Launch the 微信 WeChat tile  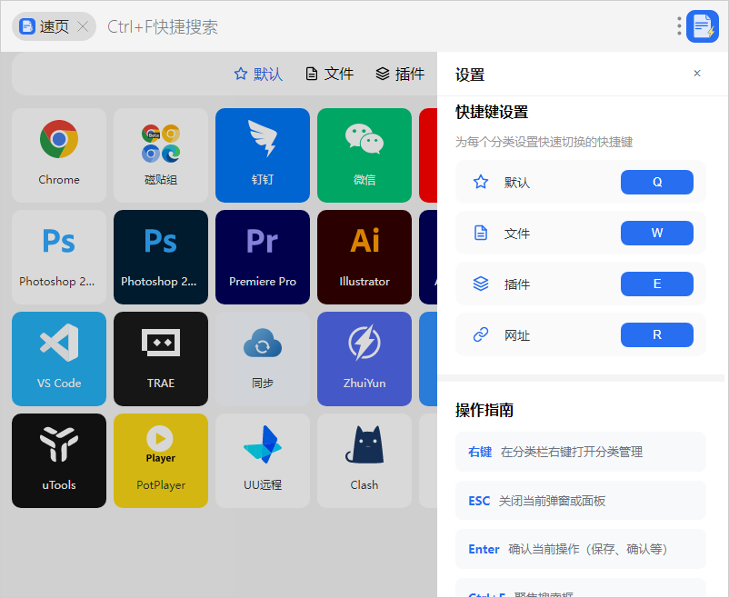click(x=364, y=155)
